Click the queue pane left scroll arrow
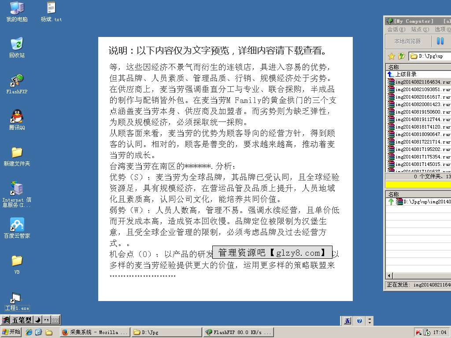 389,276
